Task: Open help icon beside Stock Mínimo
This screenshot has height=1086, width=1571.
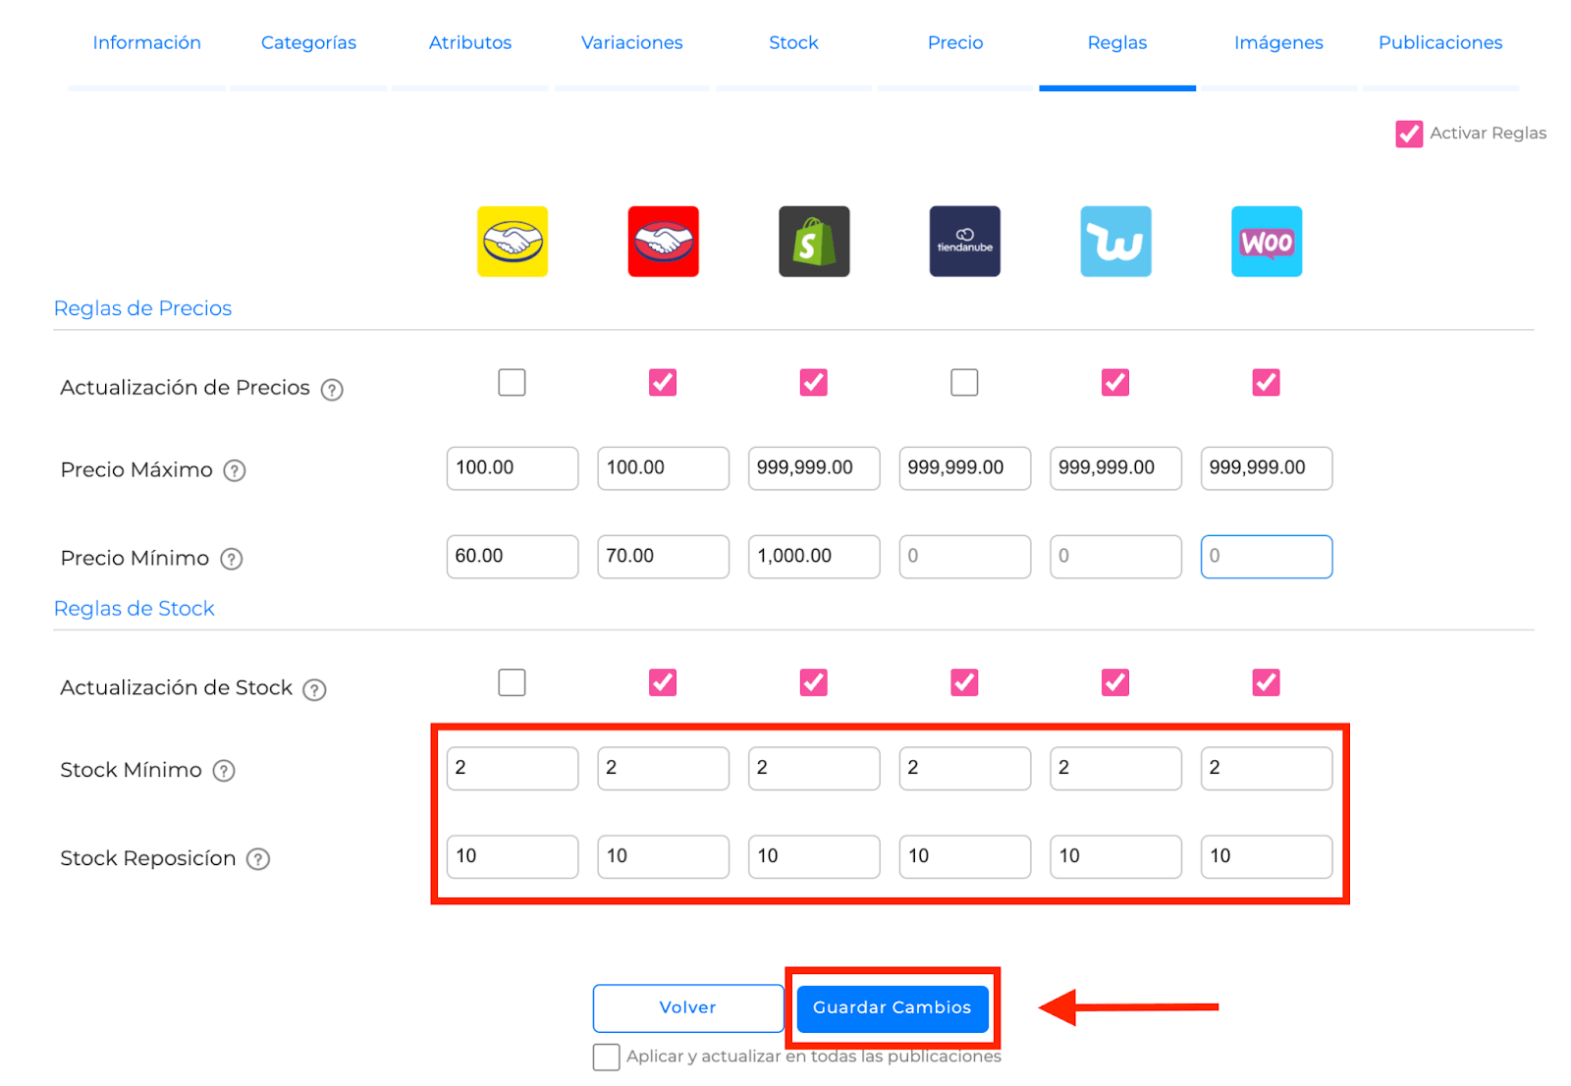Action: pyautogui.click(x=224, y=771)
